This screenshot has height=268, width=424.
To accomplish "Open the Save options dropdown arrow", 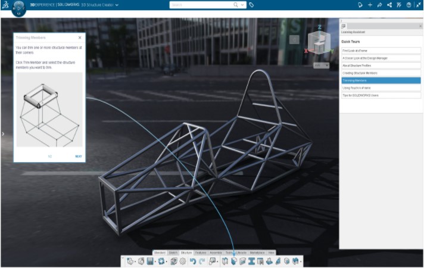I will 155,262.
